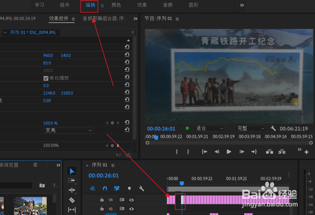Reset the 2248.0 1500.0 anchor point

tap(127, 92)
